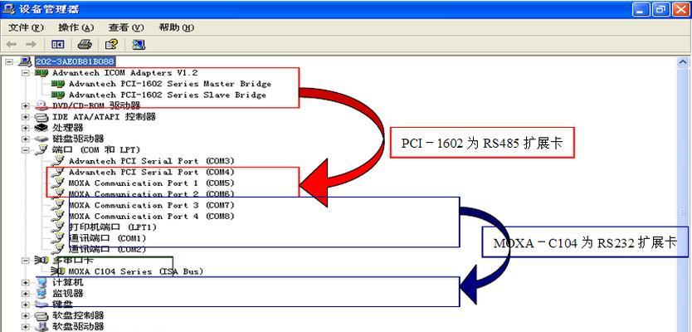Click the 键盘 keyboard category icon
This screenshot has height=332, width=692.
[41, 304]
